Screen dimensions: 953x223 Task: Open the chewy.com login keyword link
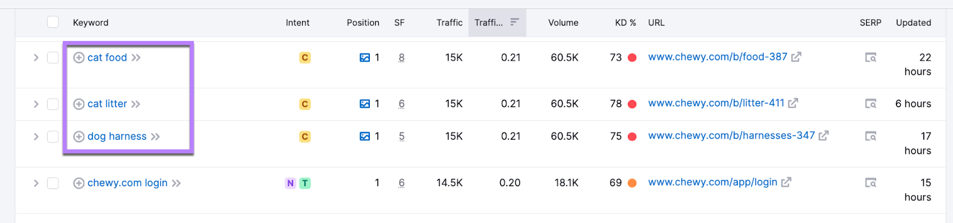click(x=127, y=183)
